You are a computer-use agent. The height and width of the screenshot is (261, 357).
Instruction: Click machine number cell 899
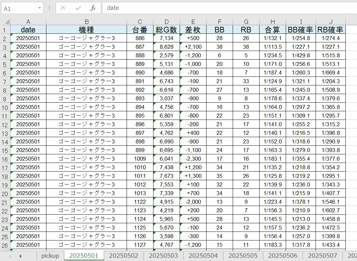point(140,150)
